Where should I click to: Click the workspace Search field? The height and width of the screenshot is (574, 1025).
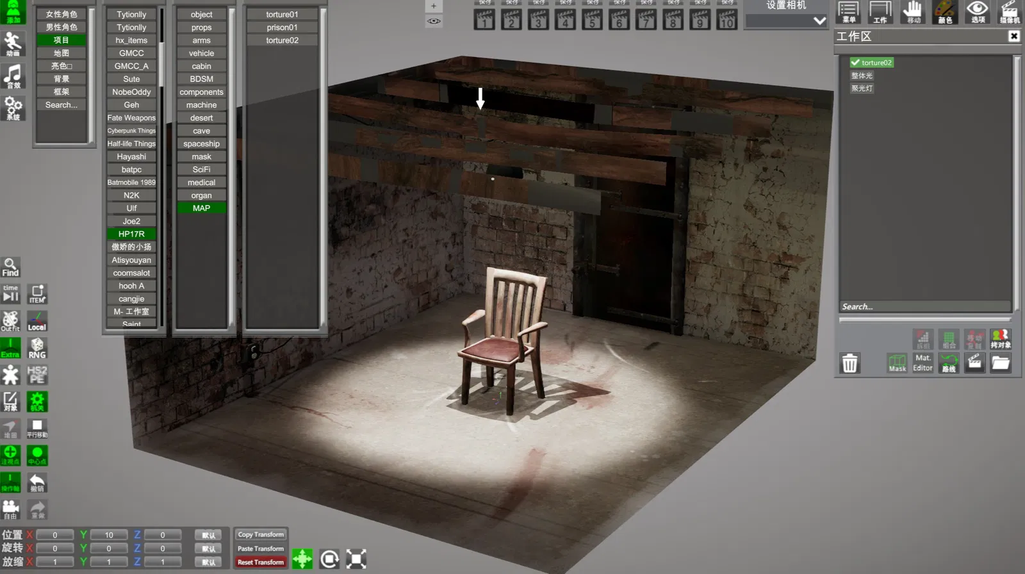tap(925, 307)
